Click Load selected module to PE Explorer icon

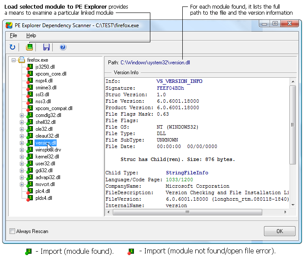coord(29,47)
